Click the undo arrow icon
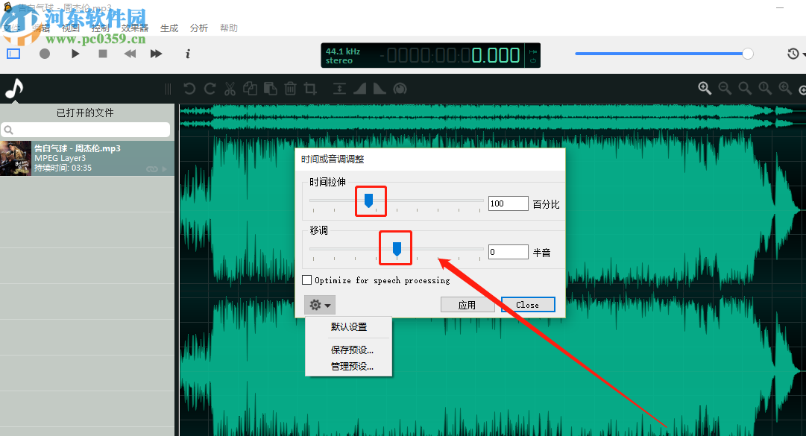The image size is (806, 436). click(x=189, y=89)
